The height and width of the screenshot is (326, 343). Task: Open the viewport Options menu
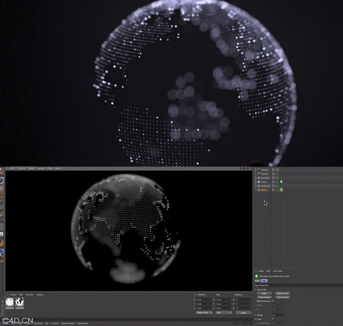coord(41,168)
